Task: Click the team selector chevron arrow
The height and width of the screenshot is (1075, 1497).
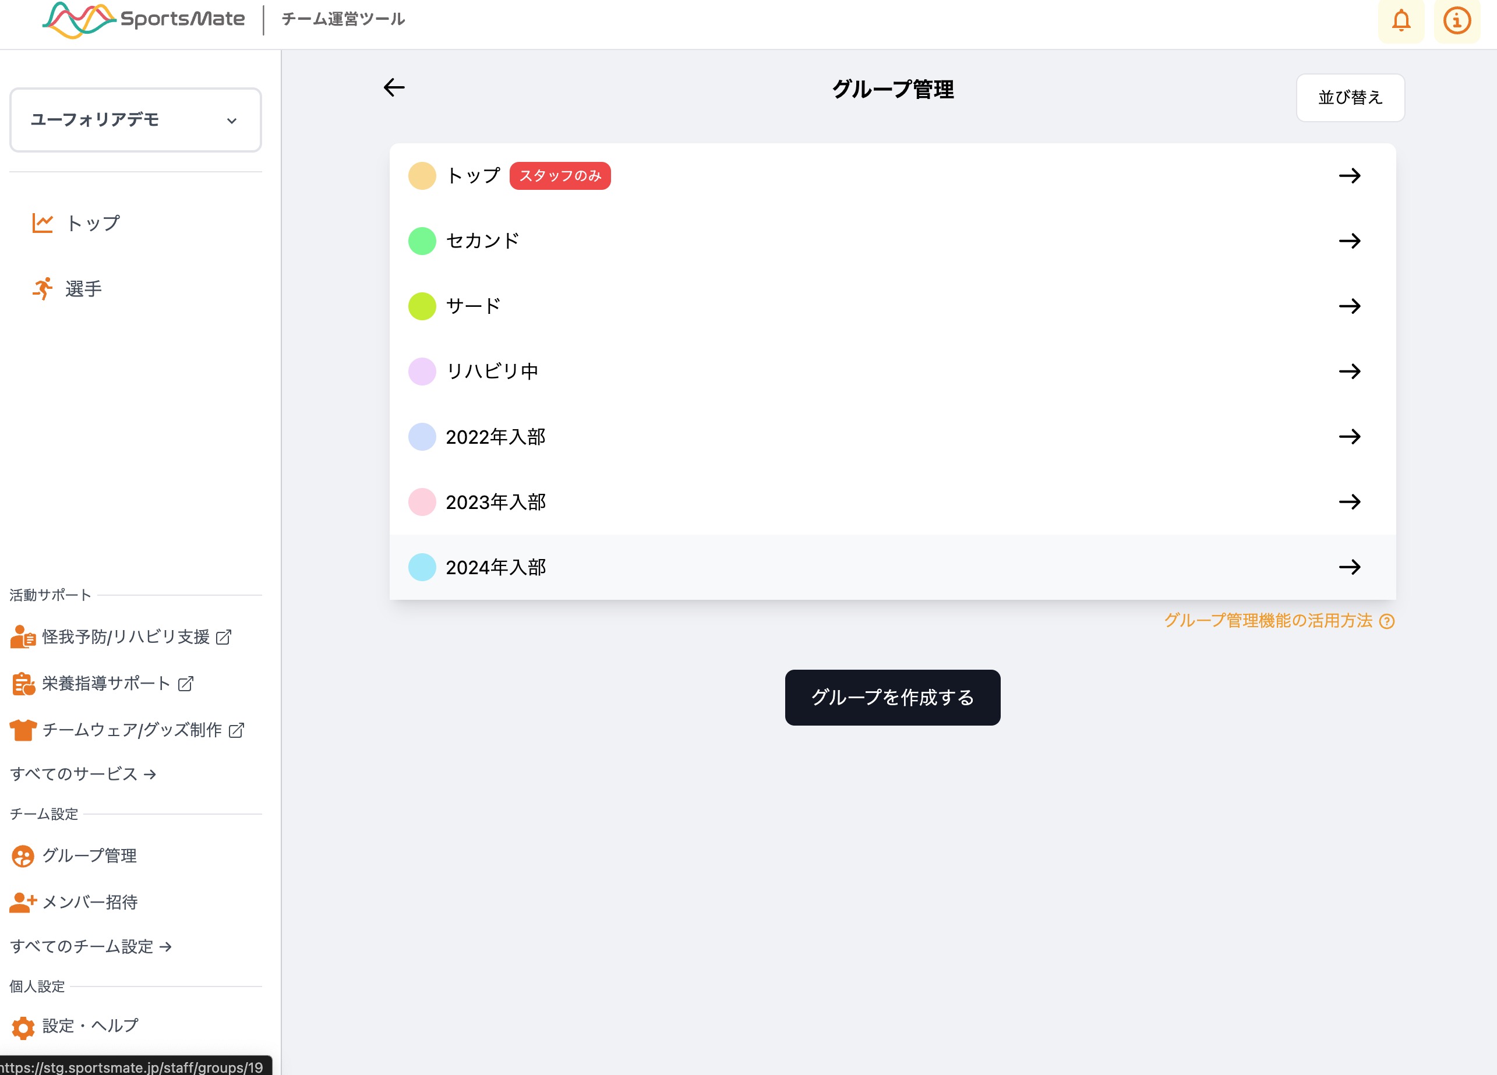Action: (232, 121)
